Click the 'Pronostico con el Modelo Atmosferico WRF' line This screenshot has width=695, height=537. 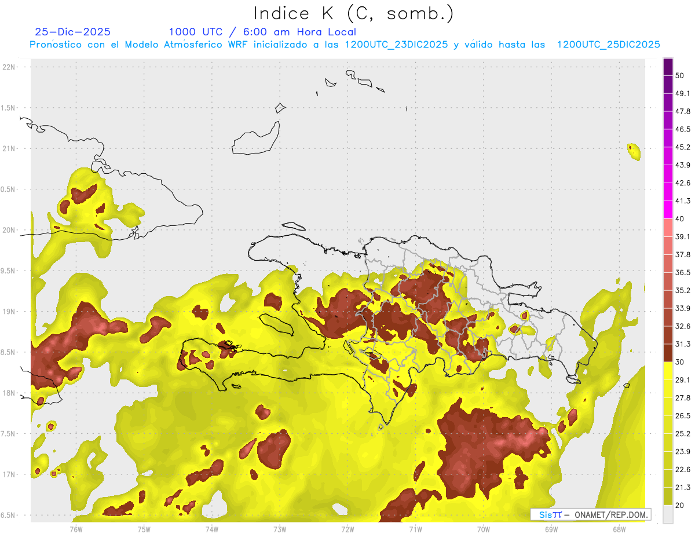(x=345, y=45)
